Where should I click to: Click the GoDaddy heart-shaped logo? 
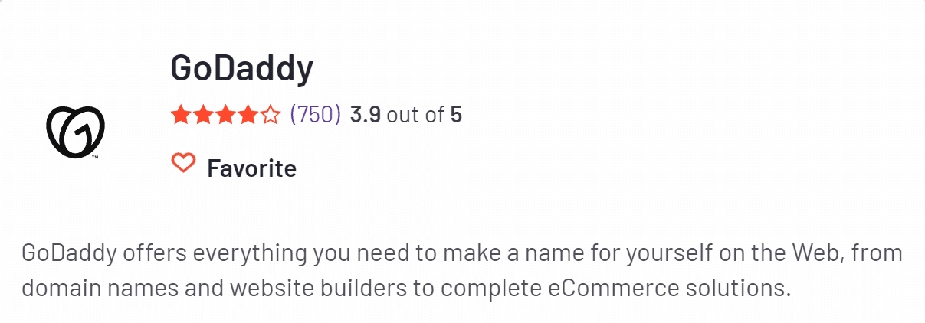point(75,133)
